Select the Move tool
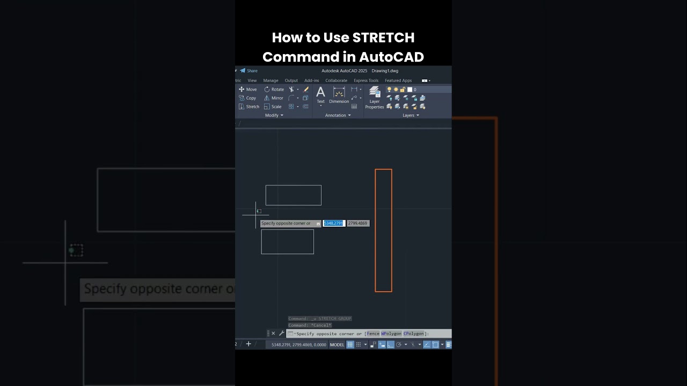The width and height of the screenshot is (687, 386). click(248, 90)
